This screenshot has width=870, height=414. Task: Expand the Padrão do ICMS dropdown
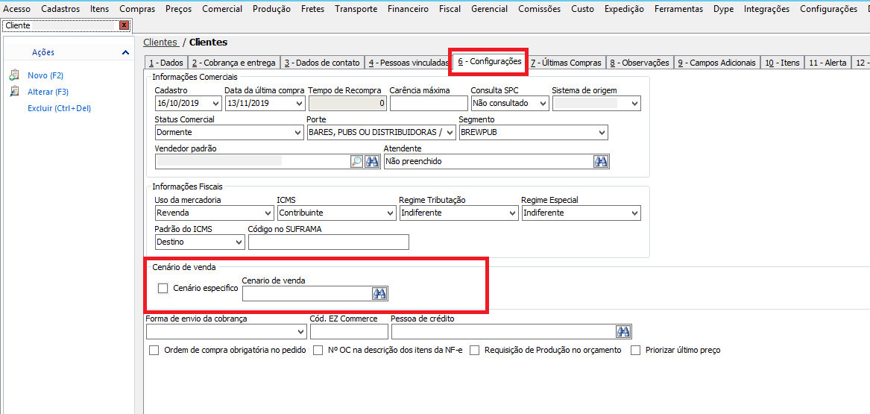click(239, 242)
